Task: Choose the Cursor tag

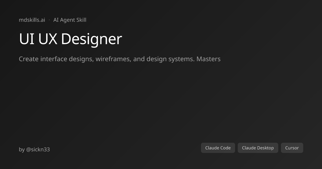Action: (x=292, y=148)
